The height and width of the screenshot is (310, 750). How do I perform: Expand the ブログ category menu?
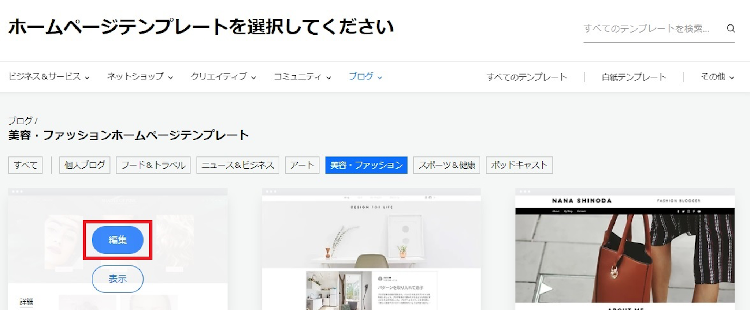point(365,77)
